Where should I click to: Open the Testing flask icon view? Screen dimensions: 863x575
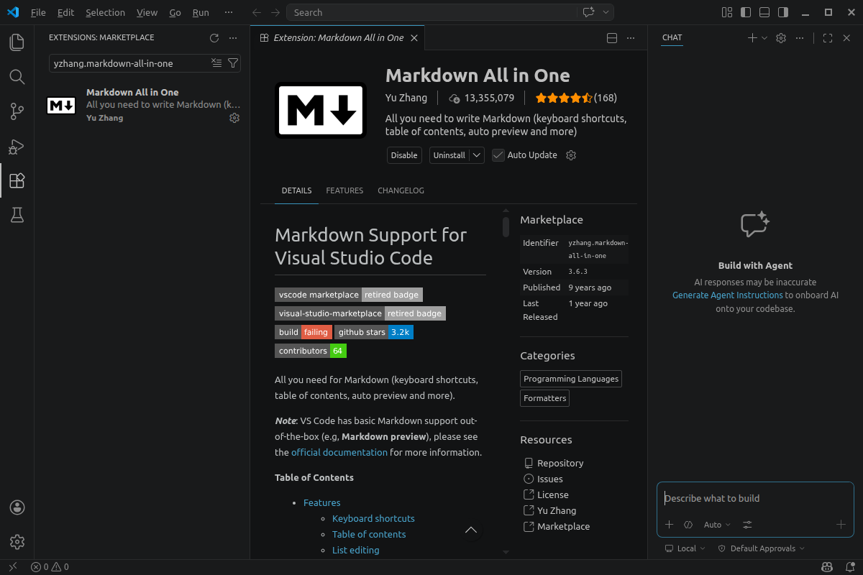tap(17, 215)
